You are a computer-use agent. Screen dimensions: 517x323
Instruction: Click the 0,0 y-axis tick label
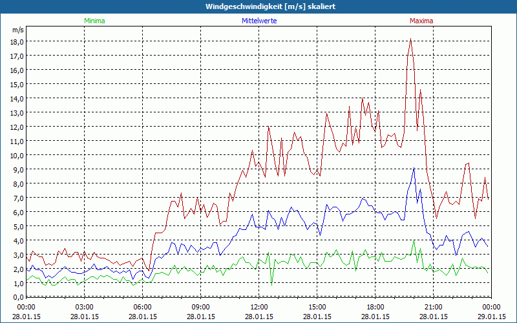click(x=16, y=297)
